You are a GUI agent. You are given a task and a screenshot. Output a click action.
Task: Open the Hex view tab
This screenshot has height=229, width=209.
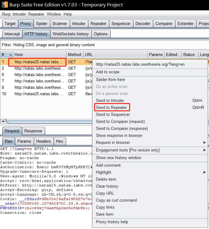coord(60,141)
